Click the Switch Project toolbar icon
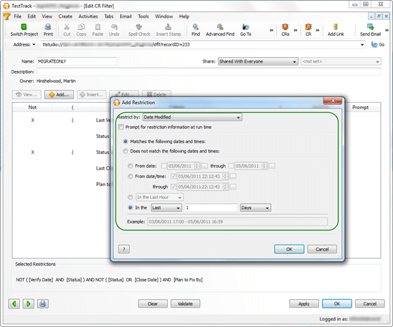Viewport: 393px width, 327px height. tap(24, 30)
